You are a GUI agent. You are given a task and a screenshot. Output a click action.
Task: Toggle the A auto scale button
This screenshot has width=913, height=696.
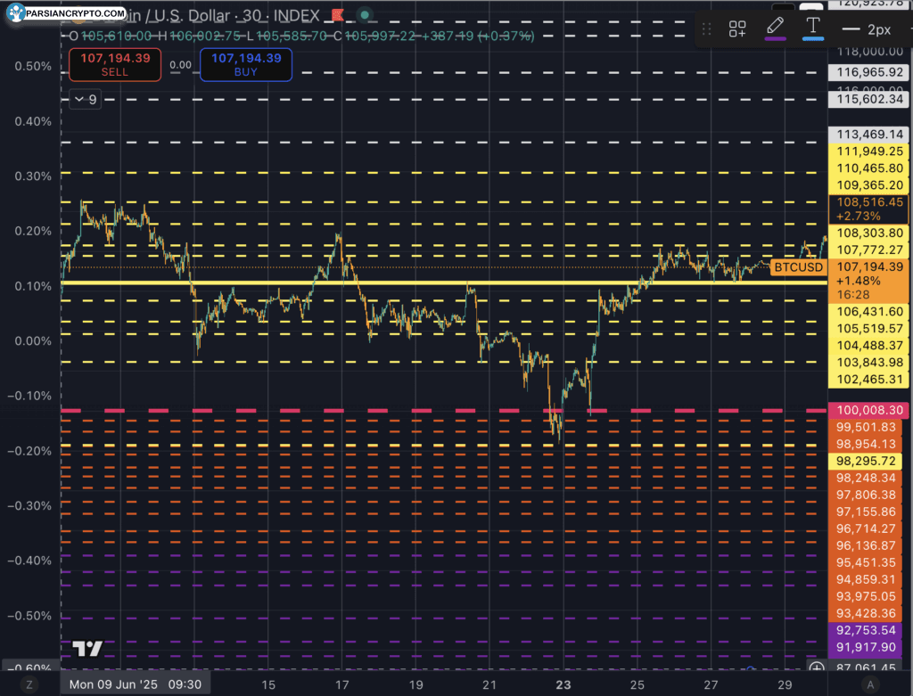(x=870, y=685)
